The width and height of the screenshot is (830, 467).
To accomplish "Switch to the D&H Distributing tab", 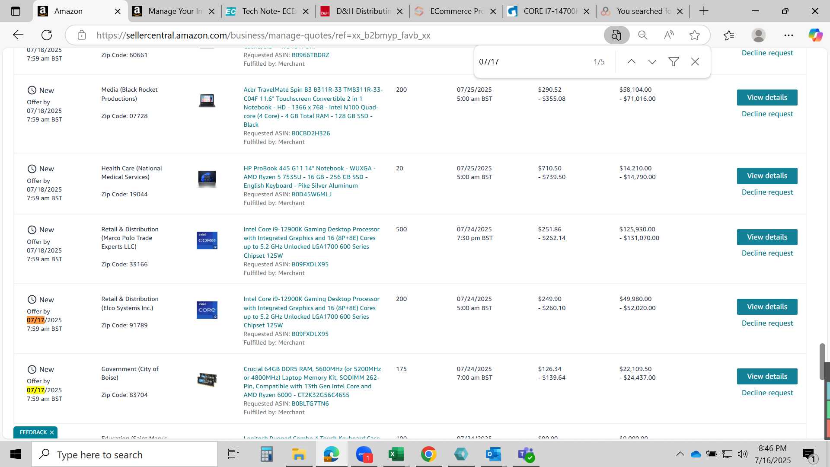I will point(363,11).
